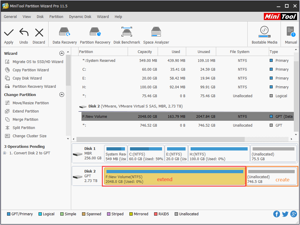Image resolution: width=300 pixels, height=225 pixels.
Task: Choose Change Cluster Size
Action: pyautogui.click(x=26, y=136)
